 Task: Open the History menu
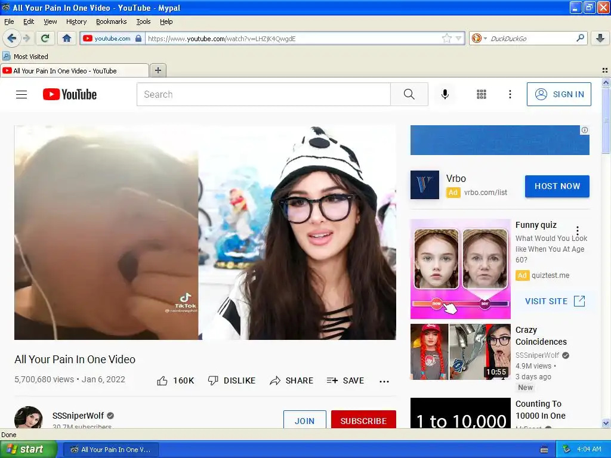tap(76, 21)
